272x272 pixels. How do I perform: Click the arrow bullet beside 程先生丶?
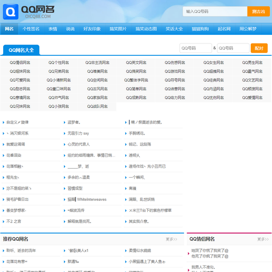tap(4, 177)
